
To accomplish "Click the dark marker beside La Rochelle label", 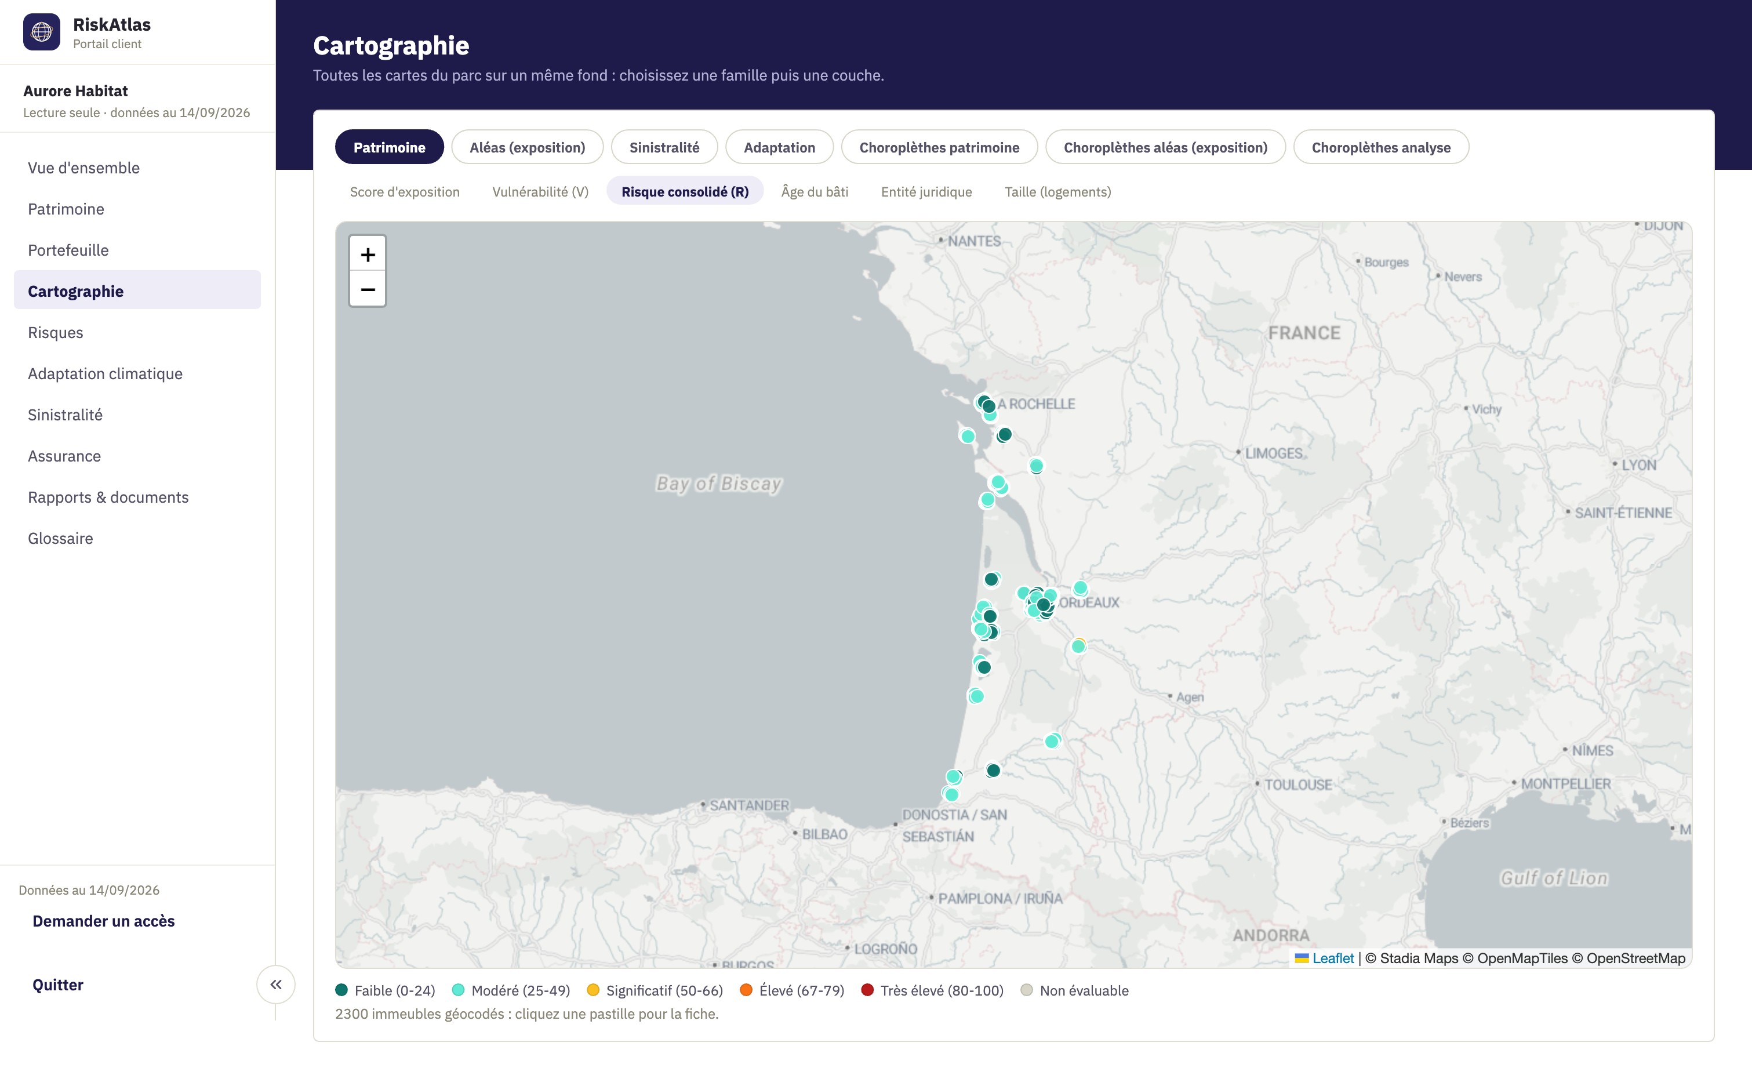I will click(x=988, y=406).
